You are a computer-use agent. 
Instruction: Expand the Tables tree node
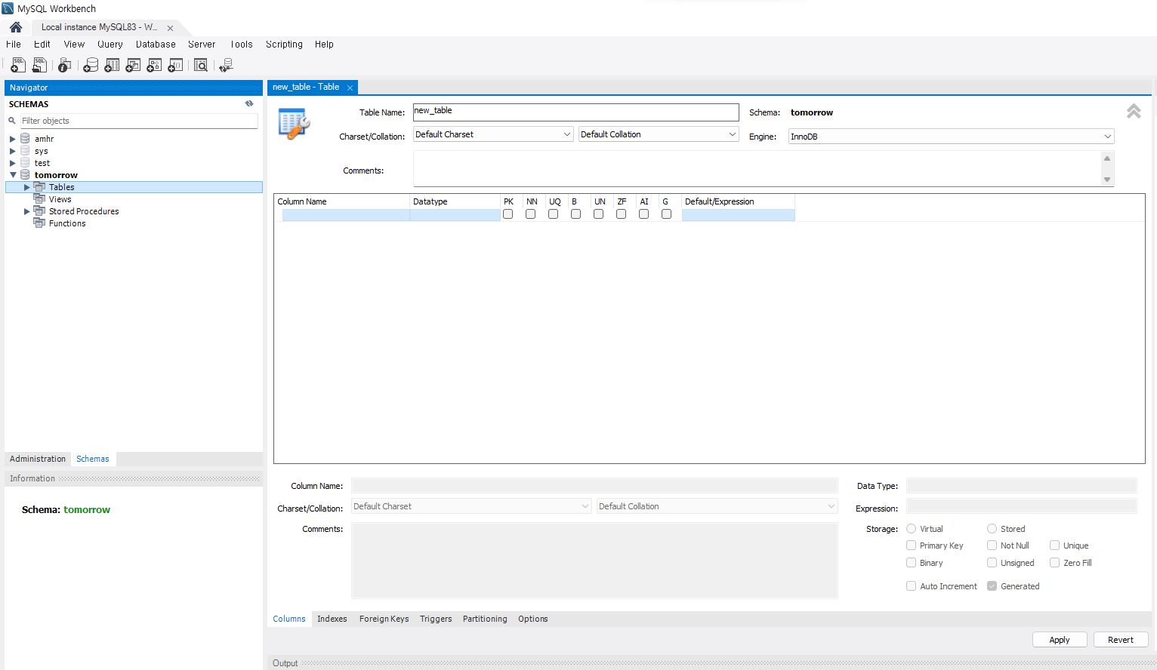[27, 187]
